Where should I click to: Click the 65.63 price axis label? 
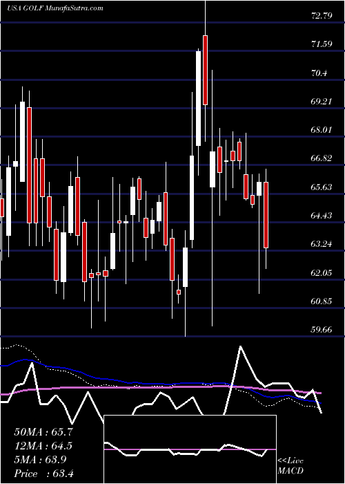[322, 187]
